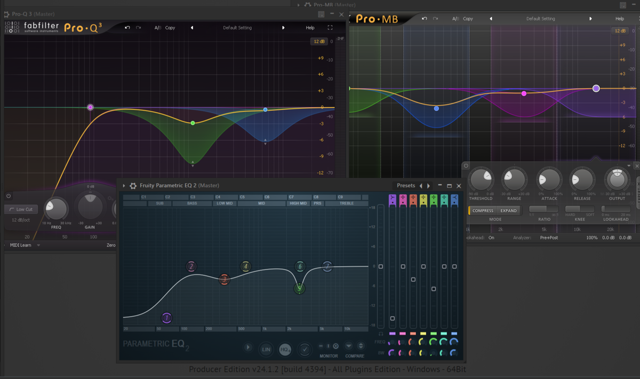Click LOOKAHEAD slider in Pro-MB
Screen dimensions: 640x379
(x=615, y=209)
